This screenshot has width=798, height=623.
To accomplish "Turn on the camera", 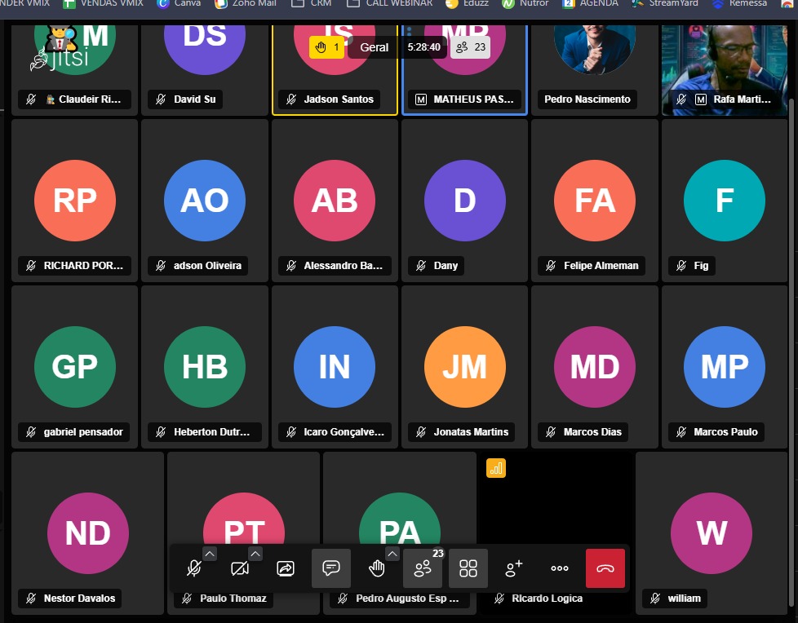I will pyautogui.click(x=240, y=568).
